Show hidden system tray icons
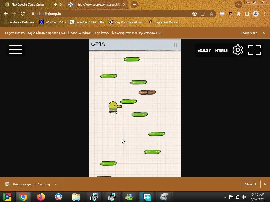 point(225,197)
